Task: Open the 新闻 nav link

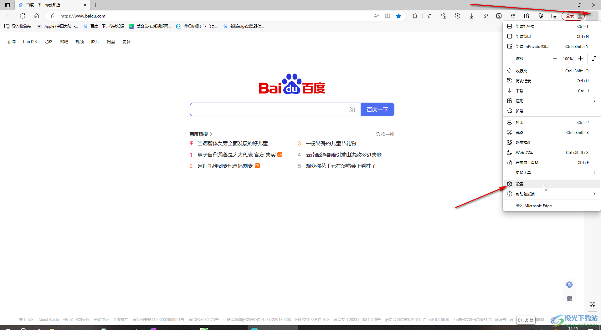Action: [12, 42]
